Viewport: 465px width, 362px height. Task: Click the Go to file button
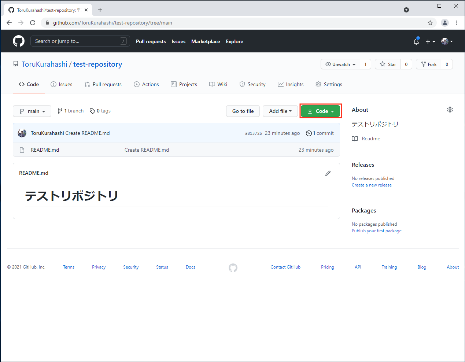pyautogui.click(x=243, y=111)
